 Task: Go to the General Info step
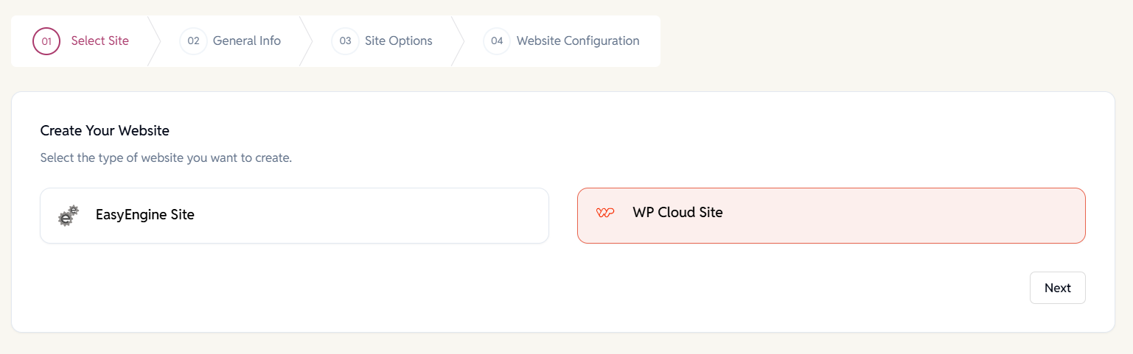pyautogui.click(x=246, y=41)
